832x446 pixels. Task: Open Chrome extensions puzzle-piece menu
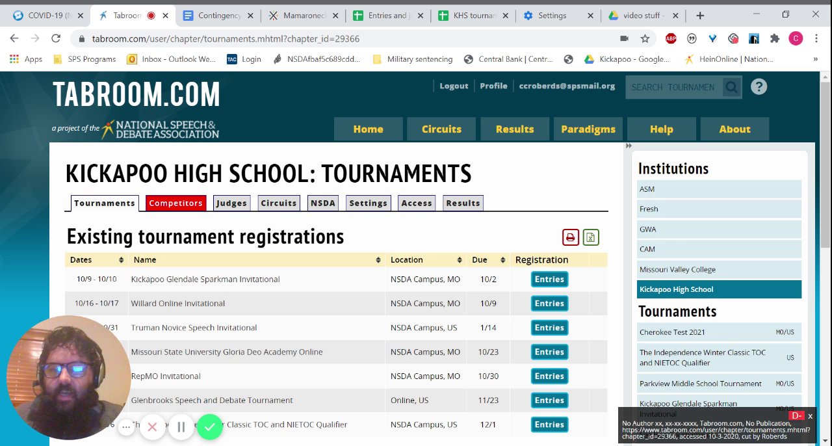(x=775, y=39)
